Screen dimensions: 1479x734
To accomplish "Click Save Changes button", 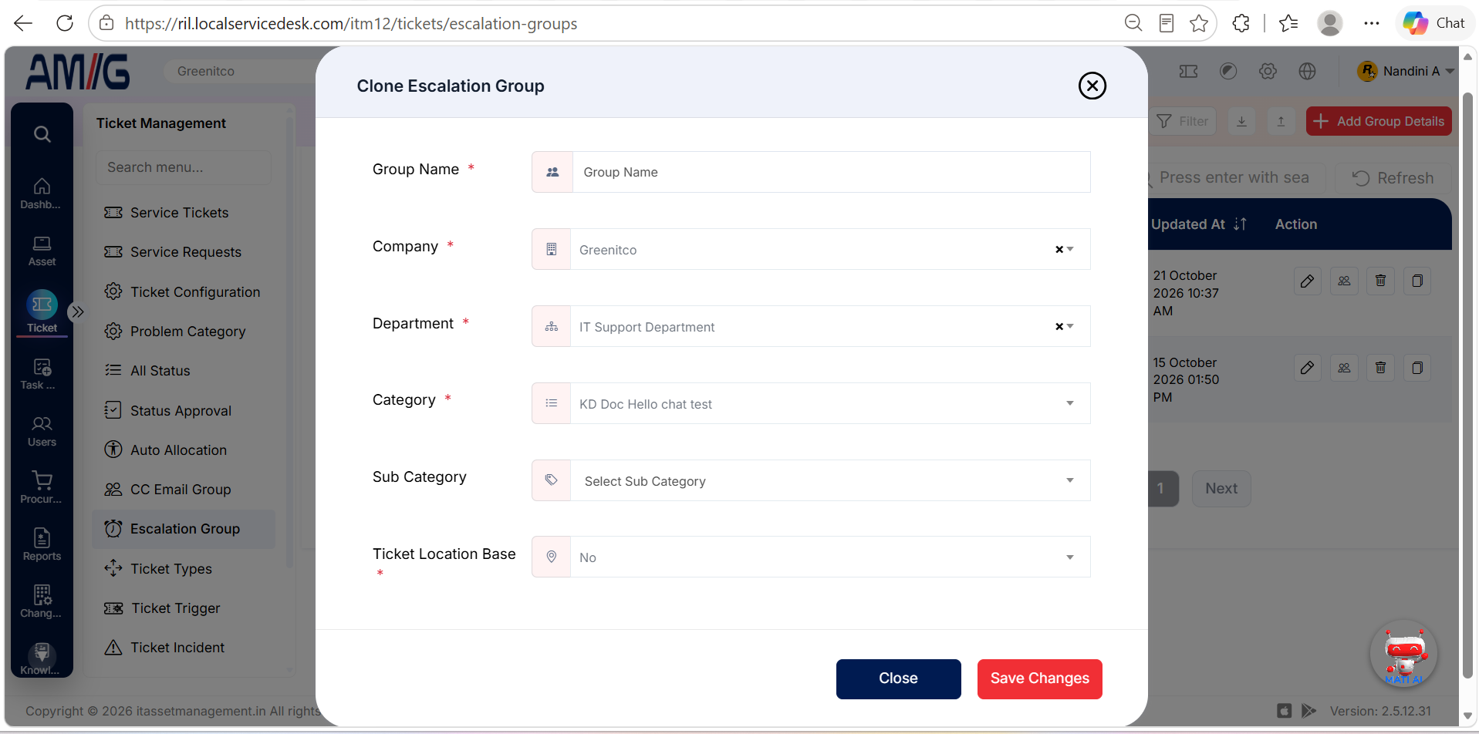I will coord(1039,678).
